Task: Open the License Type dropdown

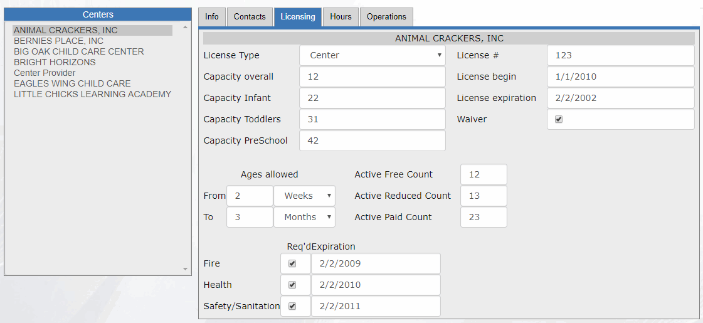Action: [x=373, y=56]
